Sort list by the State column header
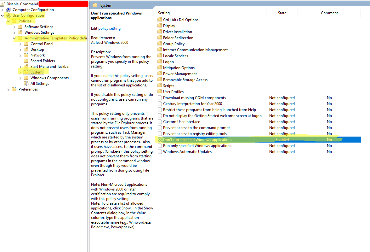The width and height of the screenshot is (370, 252). click(x=282, y=13)
